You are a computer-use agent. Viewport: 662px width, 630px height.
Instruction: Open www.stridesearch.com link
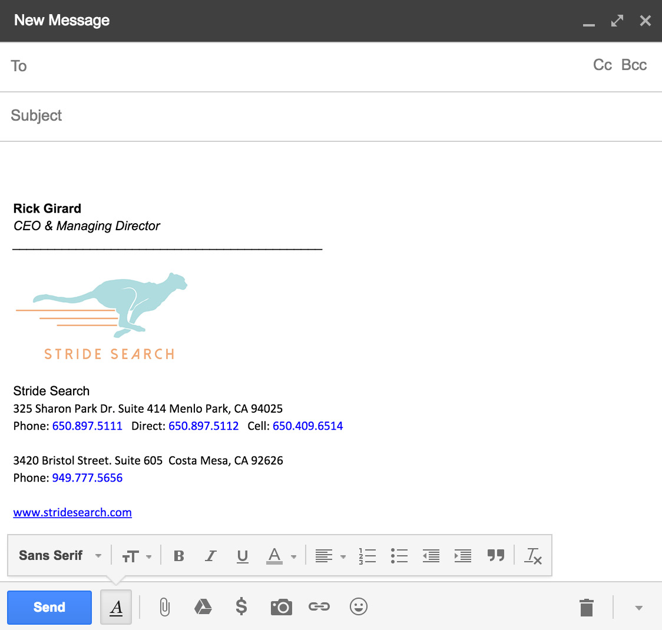click(x=72, y=512)
